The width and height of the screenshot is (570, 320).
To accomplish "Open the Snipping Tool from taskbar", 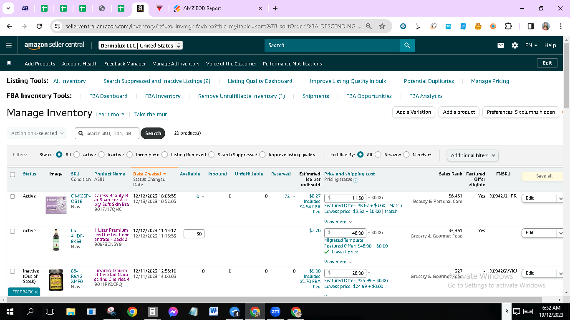I will pyautogui.click(x=111, y=312).
